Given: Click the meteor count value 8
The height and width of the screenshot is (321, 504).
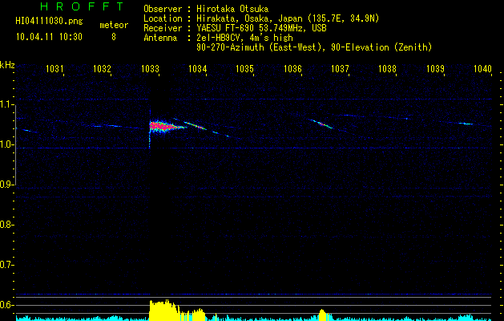Looking at the screenshot, I should point(114,37).
